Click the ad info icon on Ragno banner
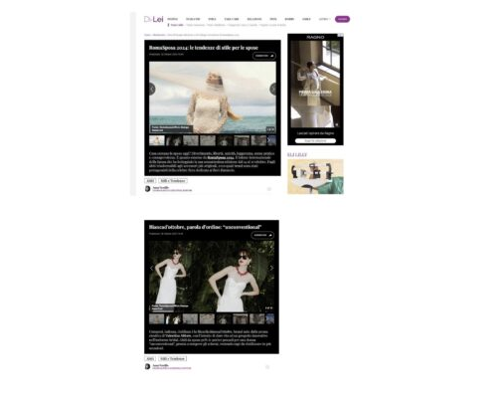 point(341,35)
